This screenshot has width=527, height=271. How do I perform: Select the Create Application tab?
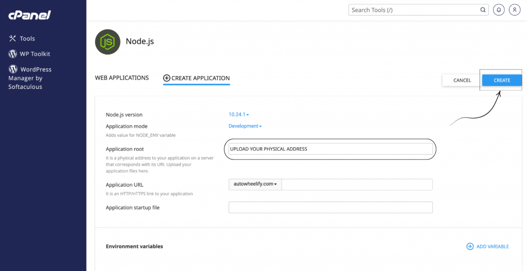click(196, 78)
